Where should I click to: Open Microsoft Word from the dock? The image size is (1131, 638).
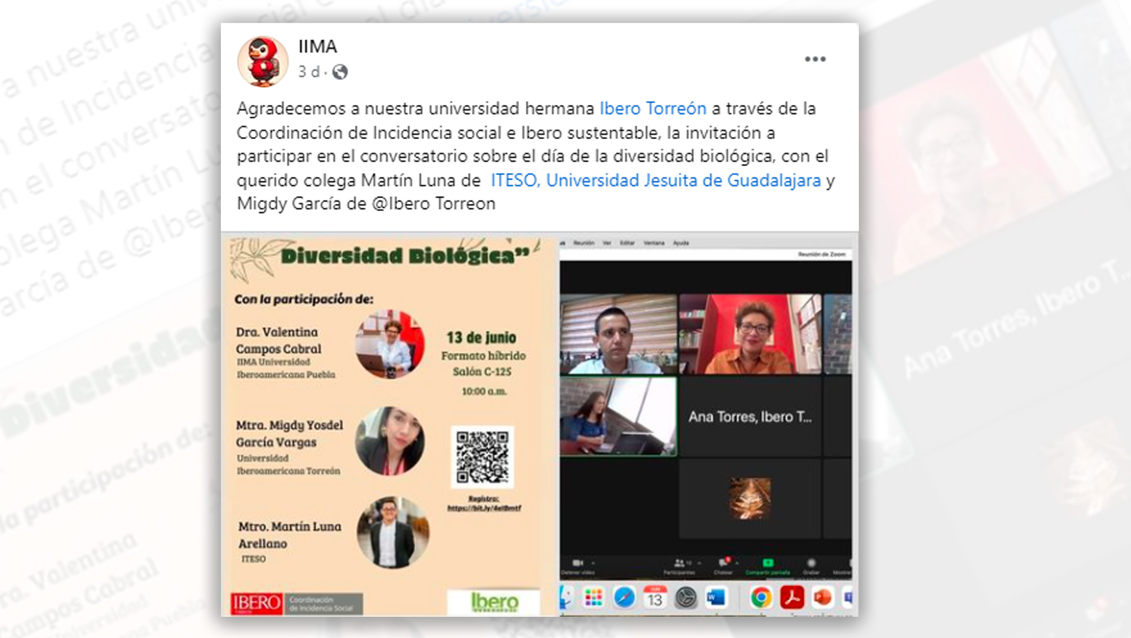[716, 599]
